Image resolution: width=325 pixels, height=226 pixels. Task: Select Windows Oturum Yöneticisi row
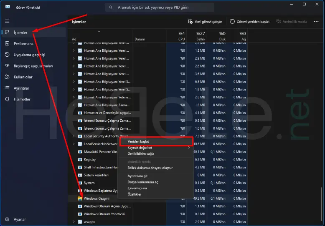pos(158,214)
